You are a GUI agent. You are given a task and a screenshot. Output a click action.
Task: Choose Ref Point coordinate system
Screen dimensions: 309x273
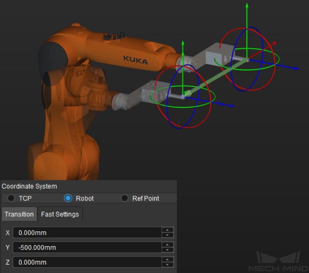click(x=125, y=198)
